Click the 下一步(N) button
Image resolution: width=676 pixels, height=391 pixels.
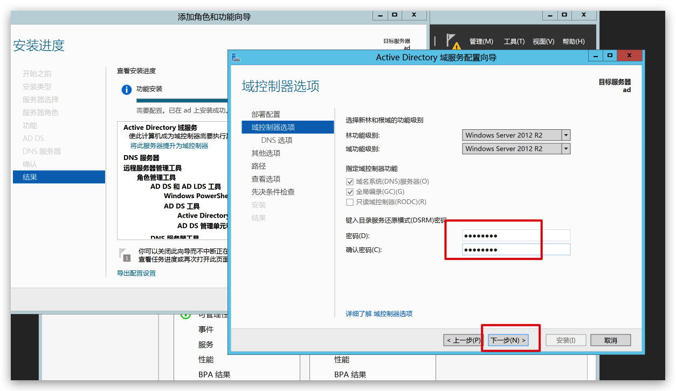coord(508,340)
